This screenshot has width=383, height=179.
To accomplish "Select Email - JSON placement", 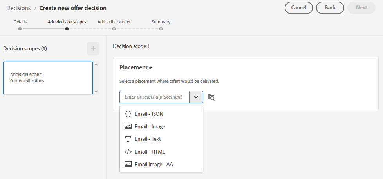I will [x=161, y=114].
